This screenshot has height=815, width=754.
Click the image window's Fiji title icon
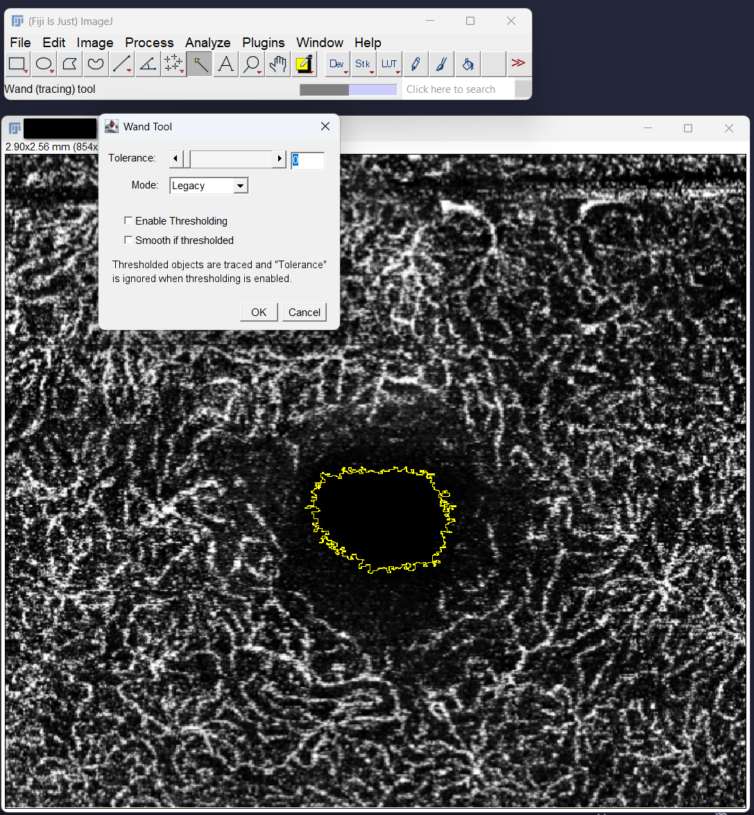click(x=14, y=128)
